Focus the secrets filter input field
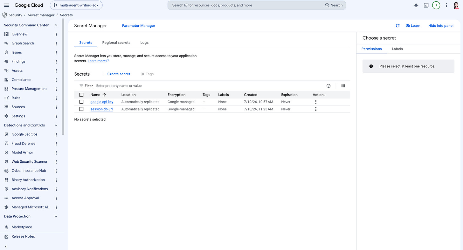The height and width of the screenshot is (250, 463). 210,86
